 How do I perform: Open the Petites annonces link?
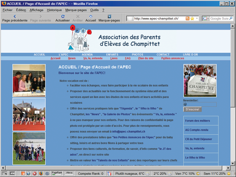[172, 58]
